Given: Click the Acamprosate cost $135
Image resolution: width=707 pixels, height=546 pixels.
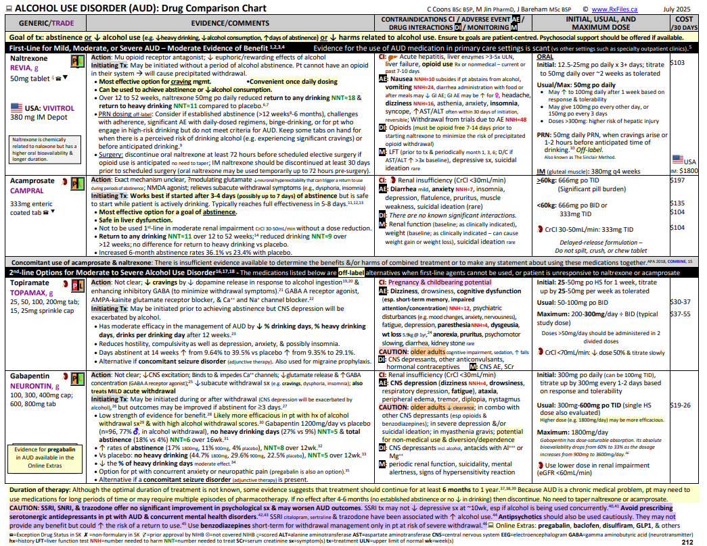Looking at the screenshot, I should (677, 203).
